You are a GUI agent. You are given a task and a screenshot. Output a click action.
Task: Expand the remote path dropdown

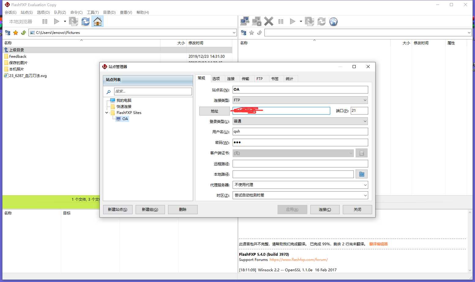click(x=469, y=33)
